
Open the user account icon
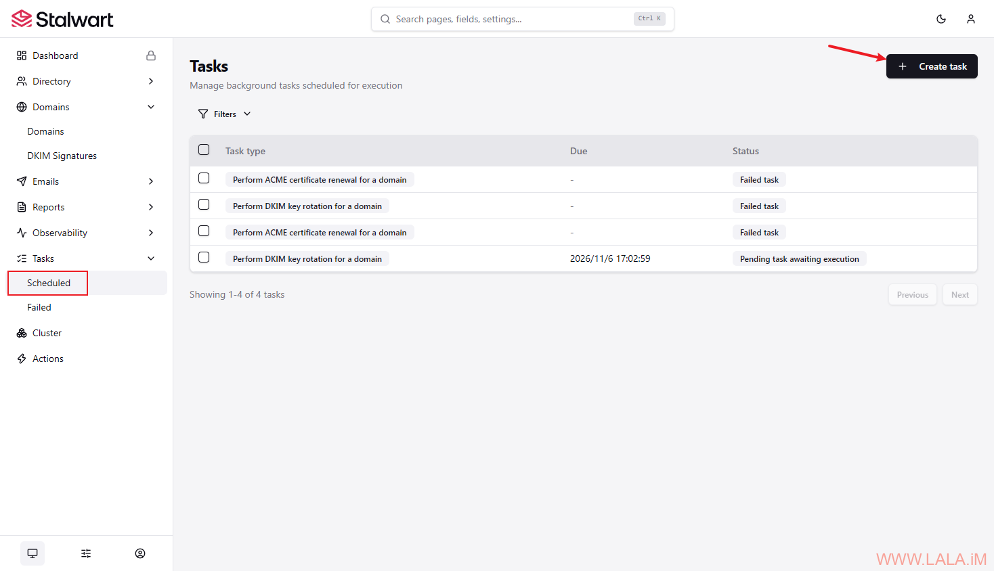(971, 19)
